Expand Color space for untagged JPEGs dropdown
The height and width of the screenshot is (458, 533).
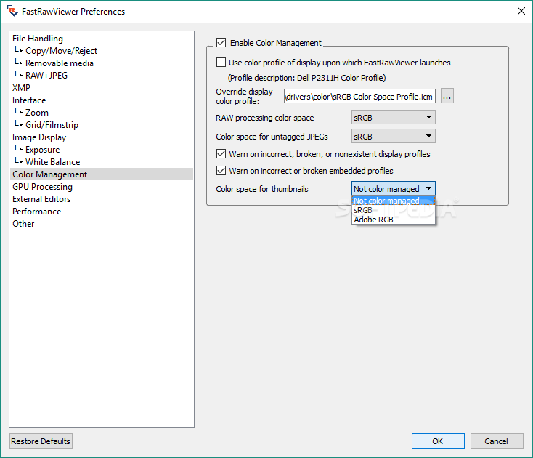(x=394, y=137)
